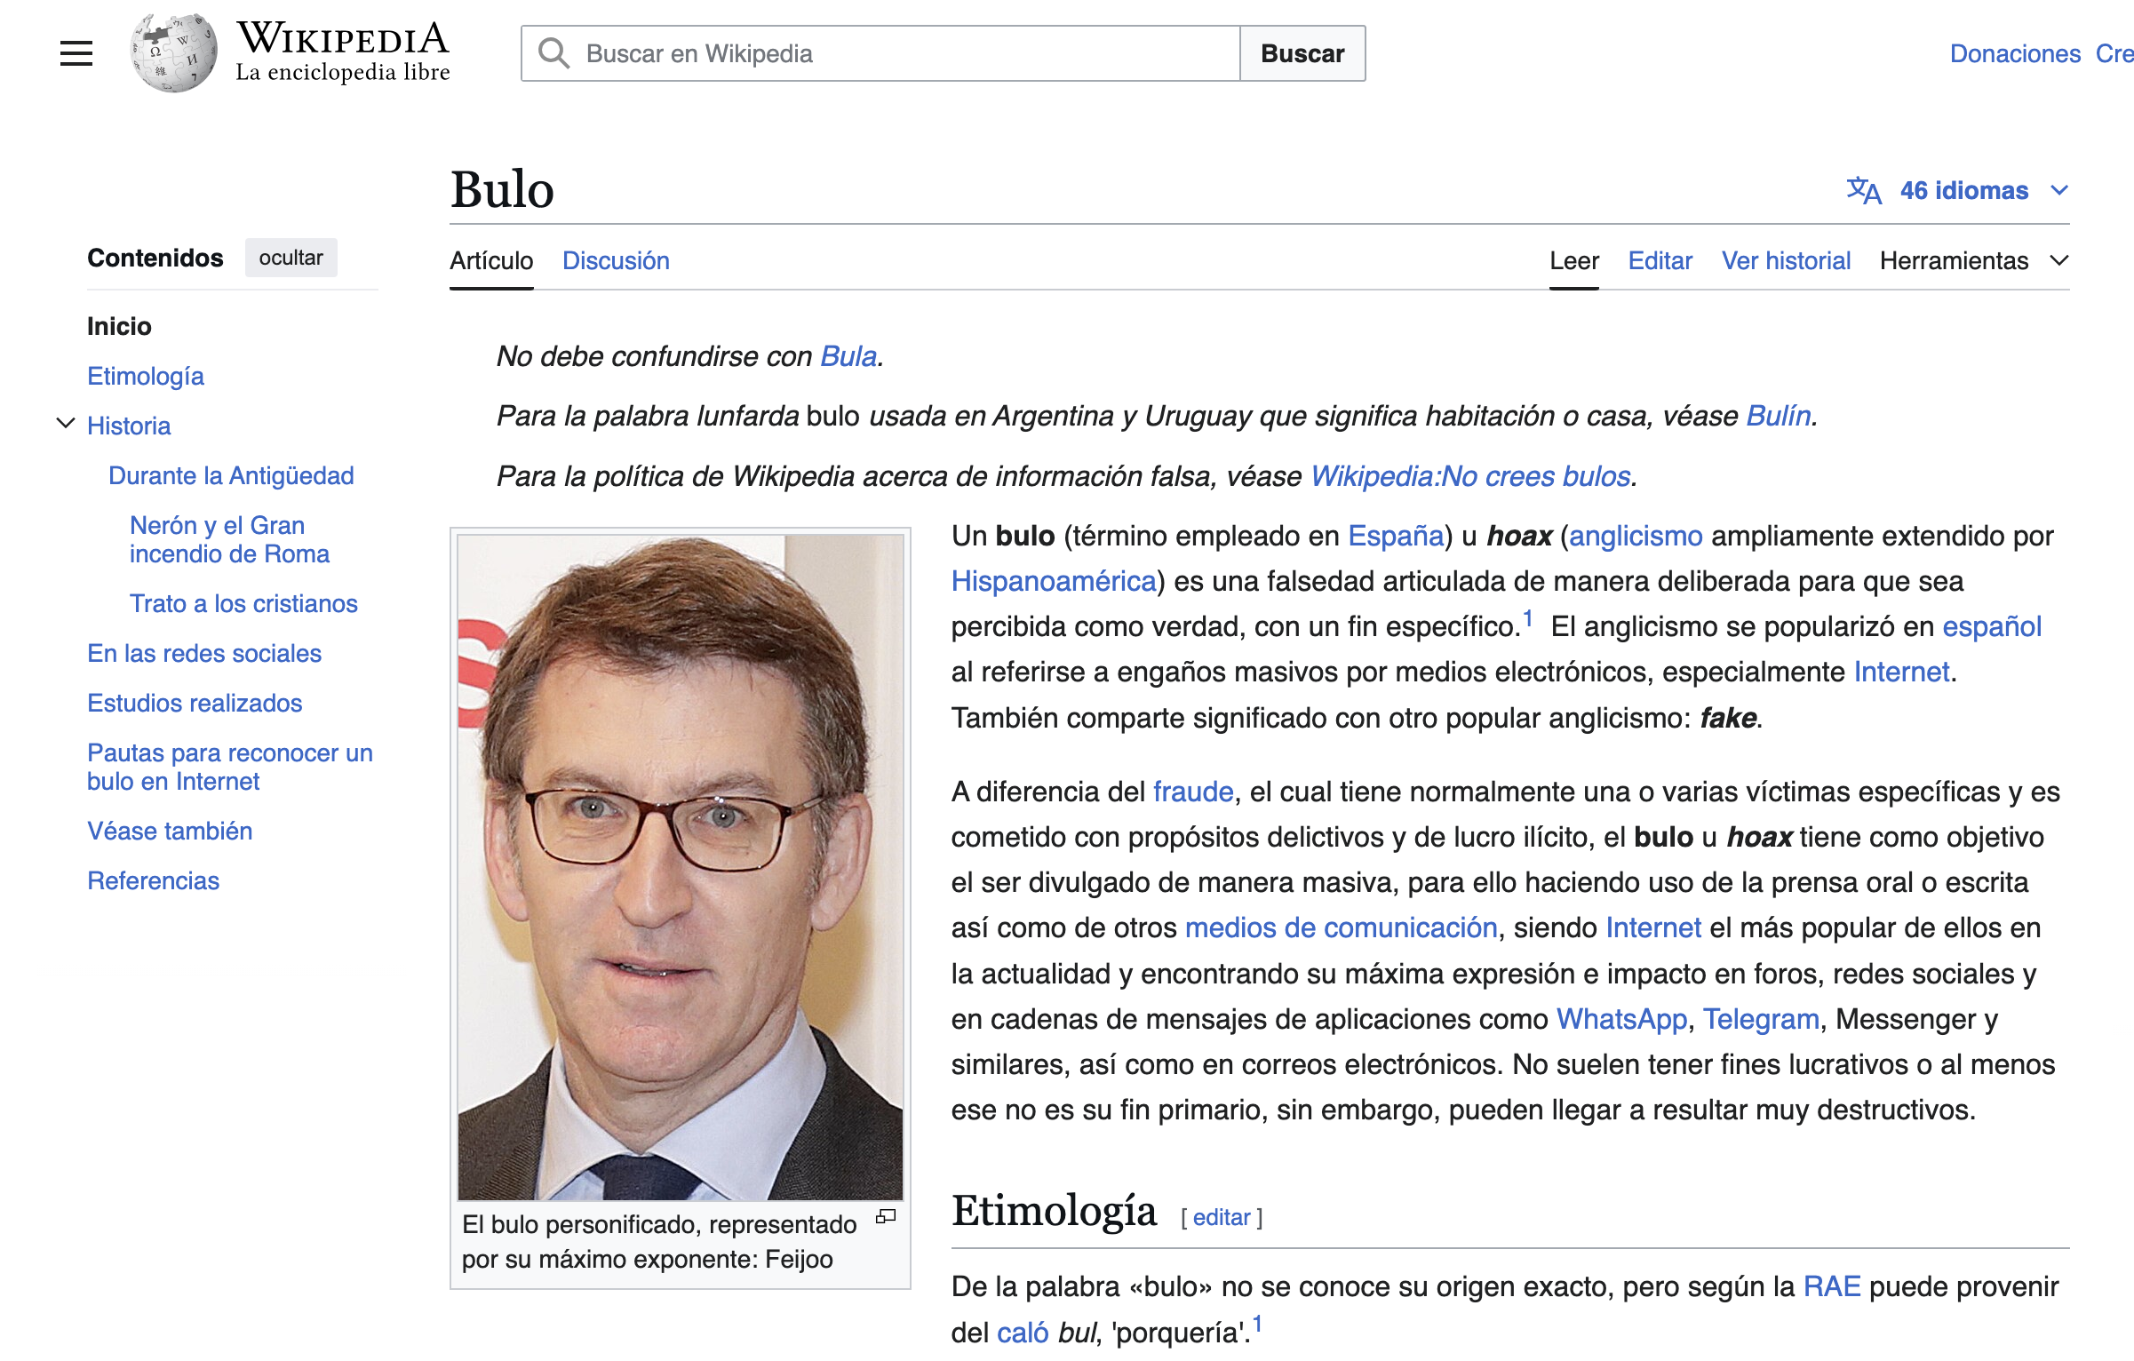Expand the 46 idiomas dropdown
The image size is (2134, 1361).
(x=1963, y=190)
